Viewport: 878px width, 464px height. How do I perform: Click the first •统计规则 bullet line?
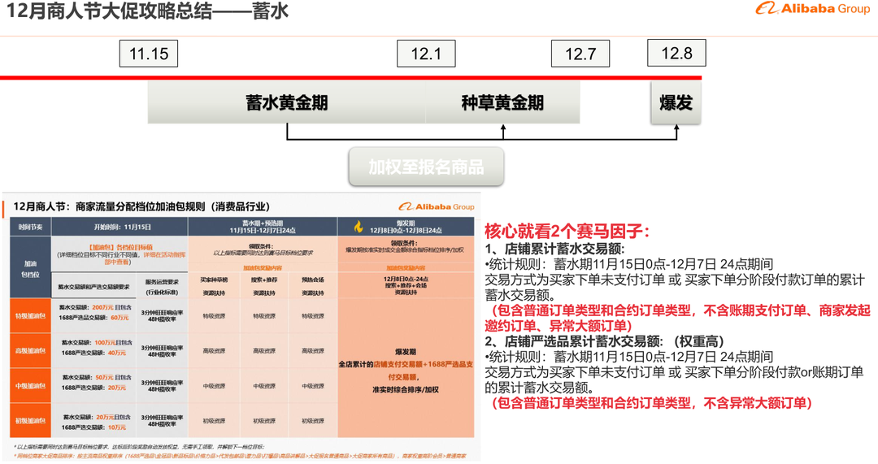tap(628, 263)
